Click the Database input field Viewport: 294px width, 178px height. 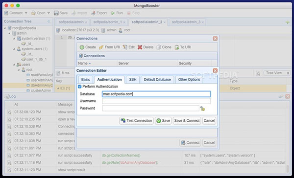(x=156, y=94)
